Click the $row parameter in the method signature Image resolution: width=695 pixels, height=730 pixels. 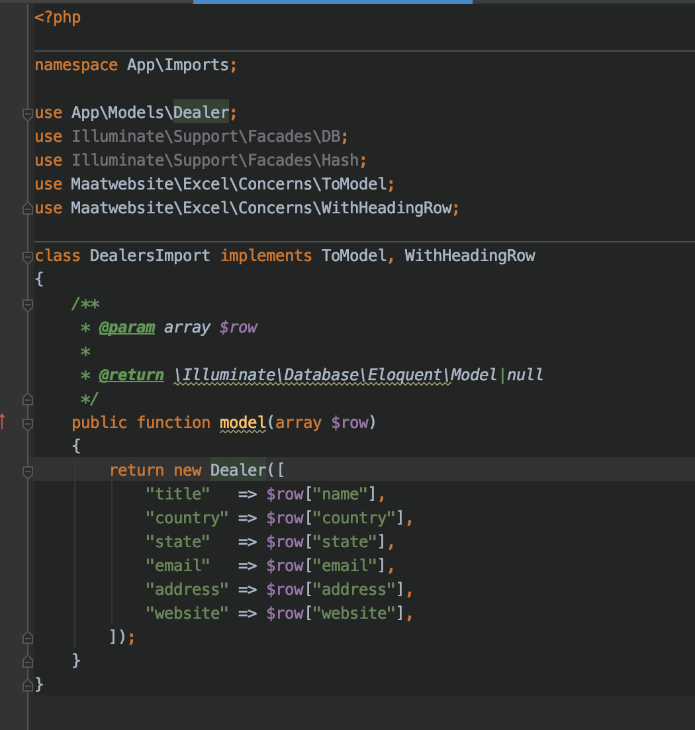pyautogui.click(x=351, y=422)
